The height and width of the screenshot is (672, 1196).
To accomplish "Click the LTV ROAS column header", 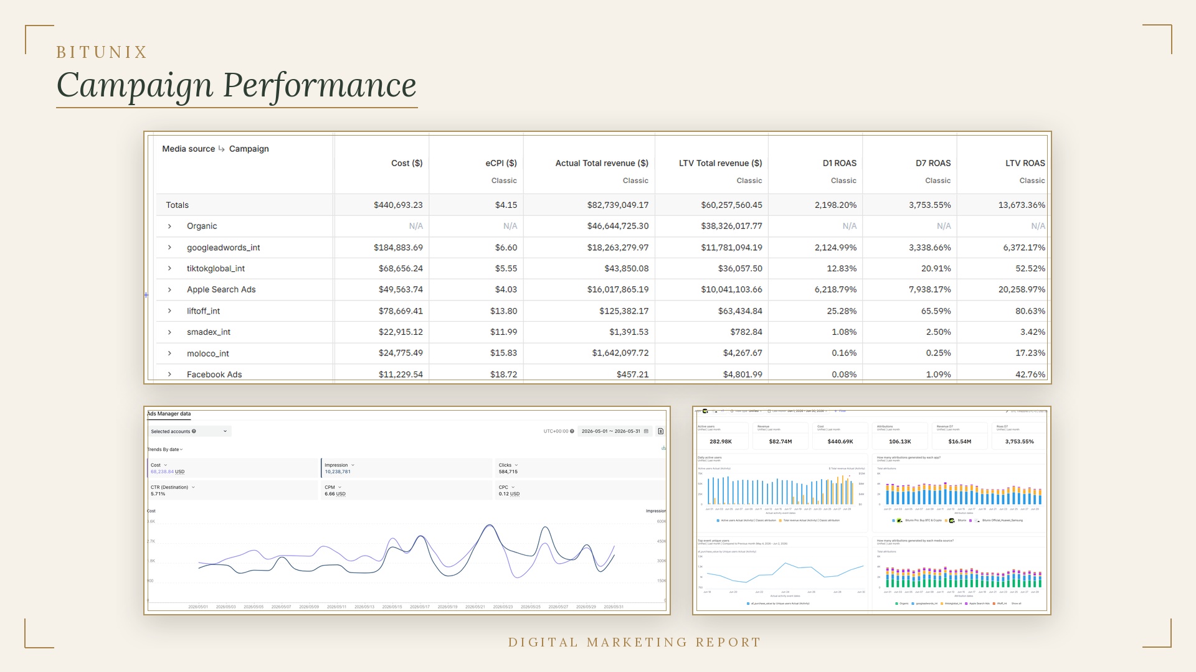I will pyautogui.click(x=1025, y=163).
